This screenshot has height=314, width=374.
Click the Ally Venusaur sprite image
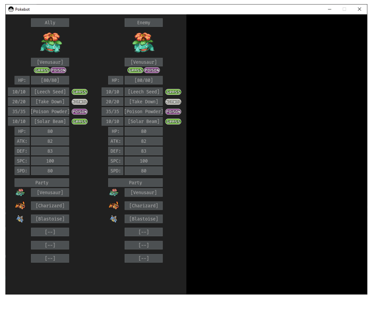pyautogui.click(x=51, y=43)
